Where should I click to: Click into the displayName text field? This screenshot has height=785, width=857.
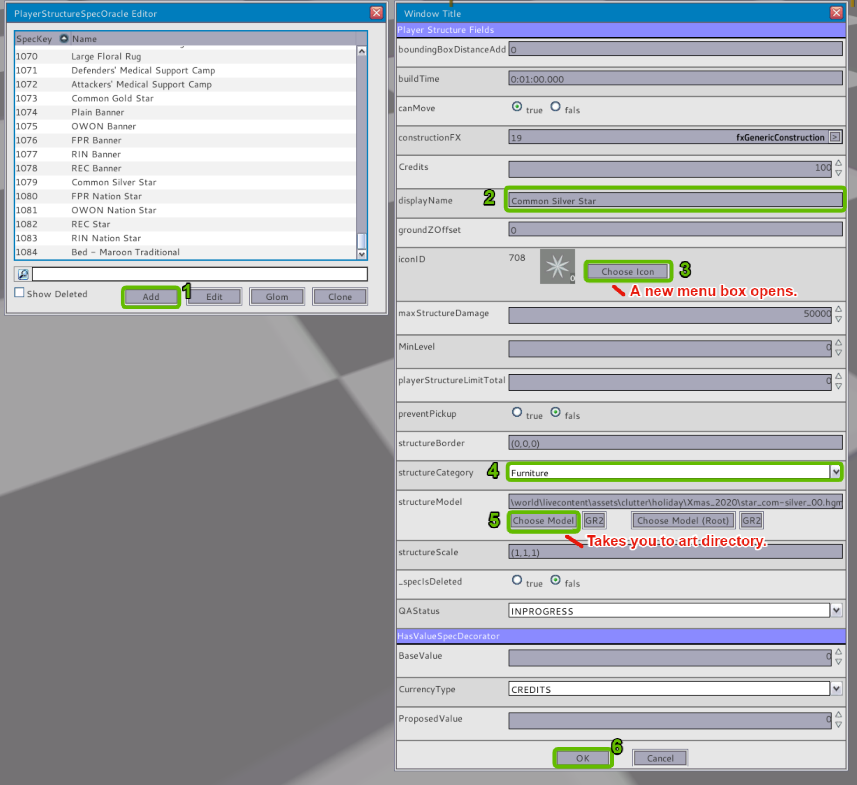[675, 200]
